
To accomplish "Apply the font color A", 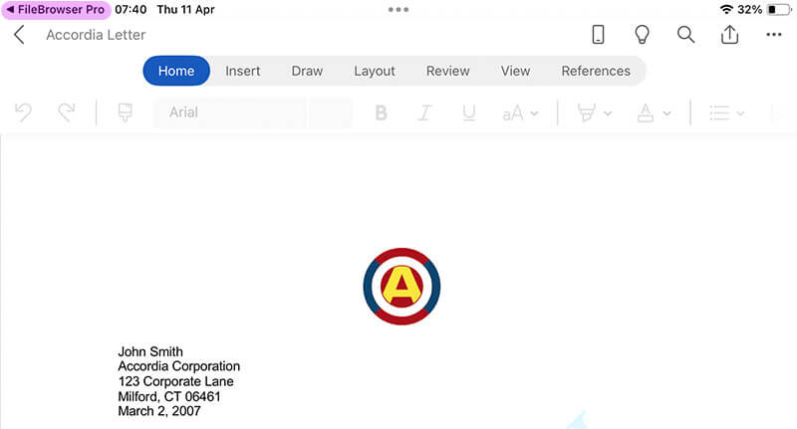I will coord(645,112).
